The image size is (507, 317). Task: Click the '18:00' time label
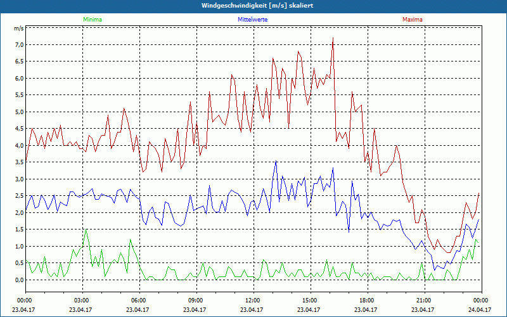pyautogui.click(x=368, y=301)
